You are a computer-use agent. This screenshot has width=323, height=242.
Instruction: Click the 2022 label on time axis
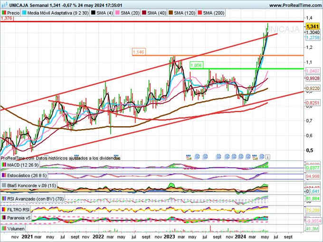98,237
